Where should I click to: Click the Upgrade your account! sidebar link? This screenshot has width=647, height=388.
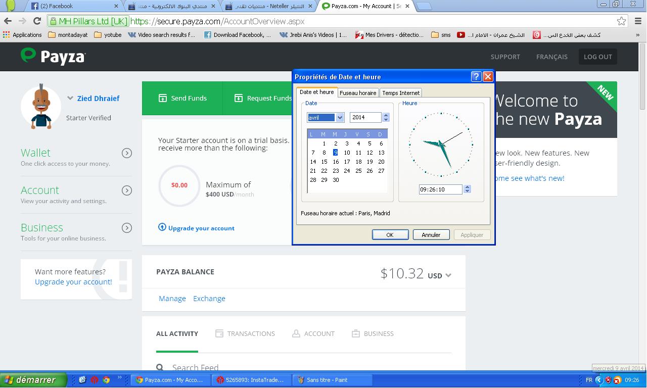(x=73, y=282)
